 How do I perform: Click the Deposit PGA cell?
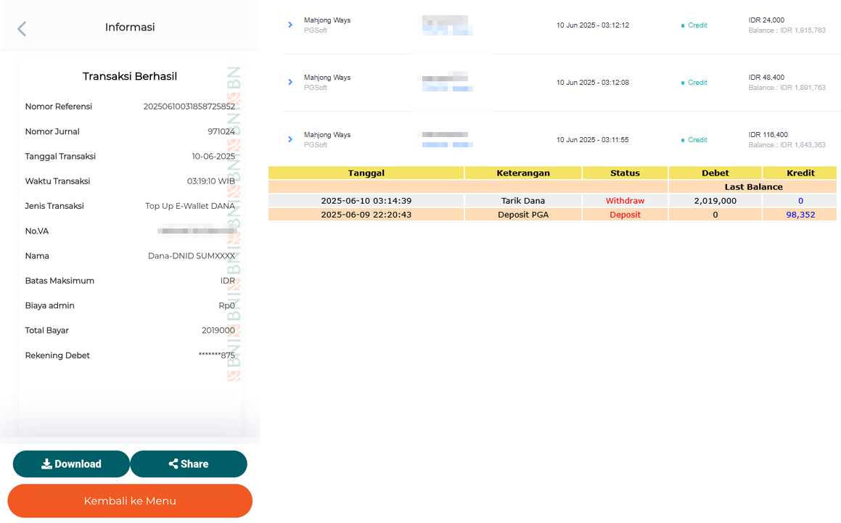point(523,215)
